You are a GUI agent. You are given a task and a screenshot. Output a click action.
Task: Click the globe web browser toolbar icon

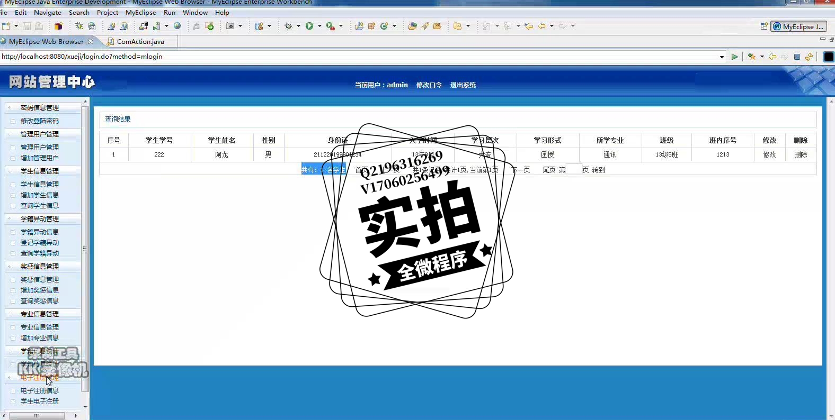click(177, 26)
